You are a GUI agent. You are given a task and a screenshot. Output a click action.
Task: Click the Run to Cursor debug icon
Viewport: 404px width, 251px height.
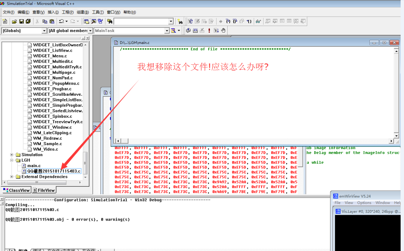tap(249, 21)
